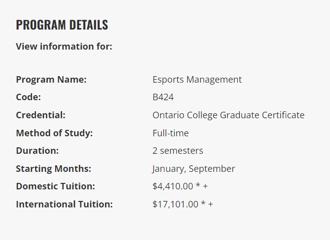
Task: Select the $4,410.00 tuition amount
Action: (173, 186)
